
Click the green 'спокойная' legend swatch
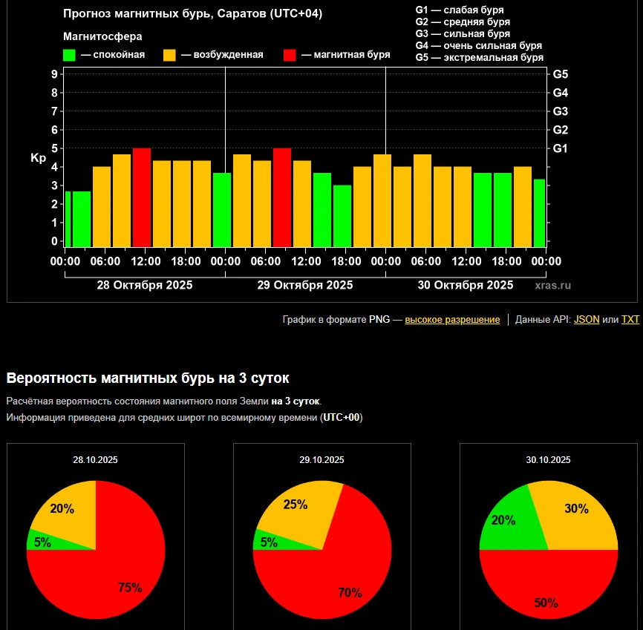[x=70, y=55]
